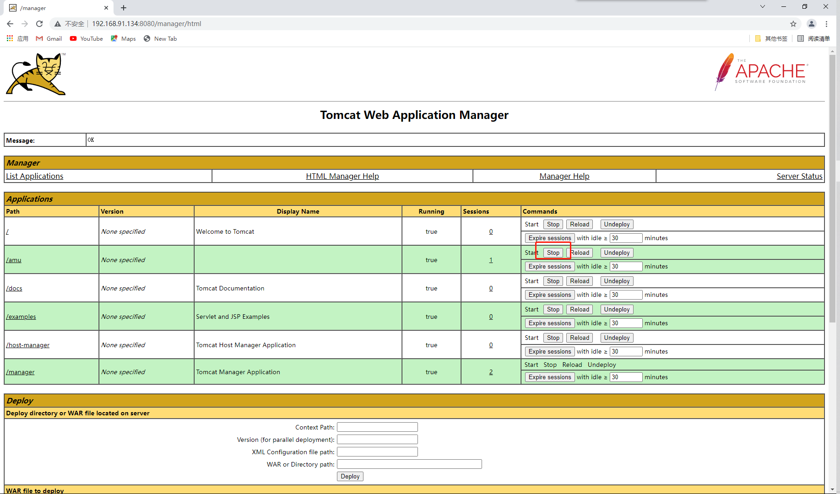The image size is (840, 494).
Task: Reload the /amu application
Action: click(x=580, y=252)
